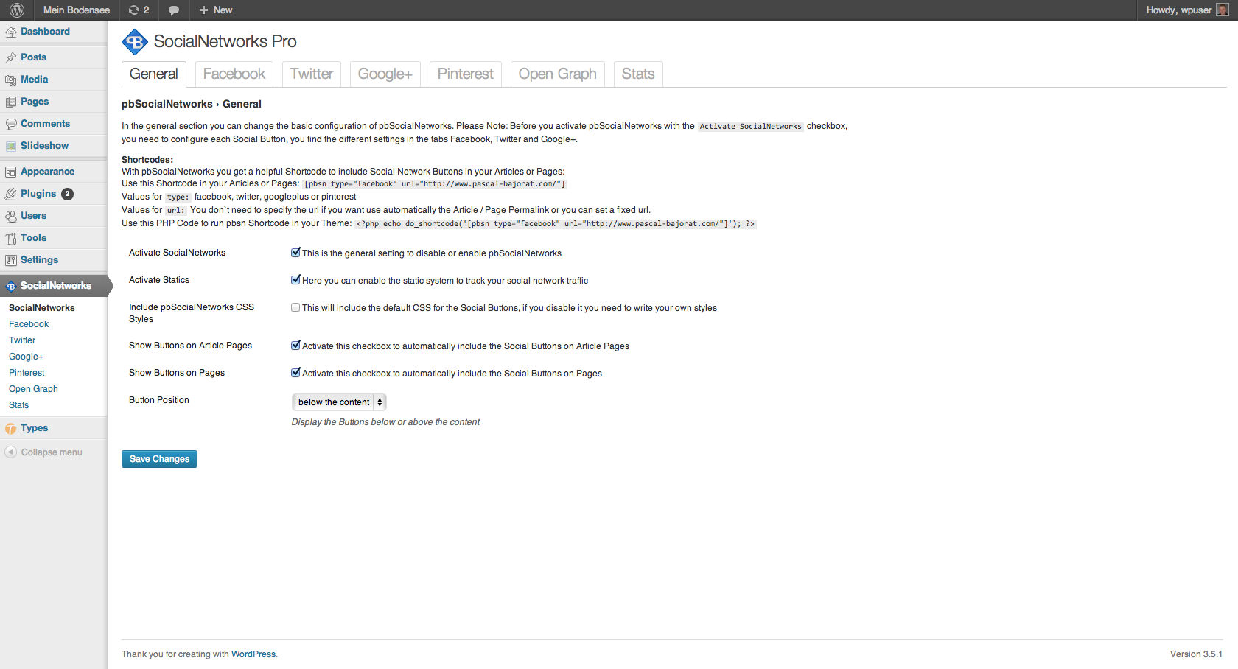
Task: Switch to the Stats tab
Action: [x=638, y=74]
